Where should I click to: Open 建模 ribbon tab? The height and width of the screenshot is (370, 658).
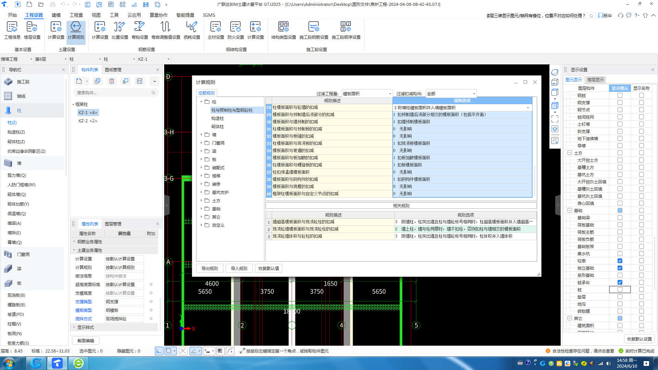point(56,15)
